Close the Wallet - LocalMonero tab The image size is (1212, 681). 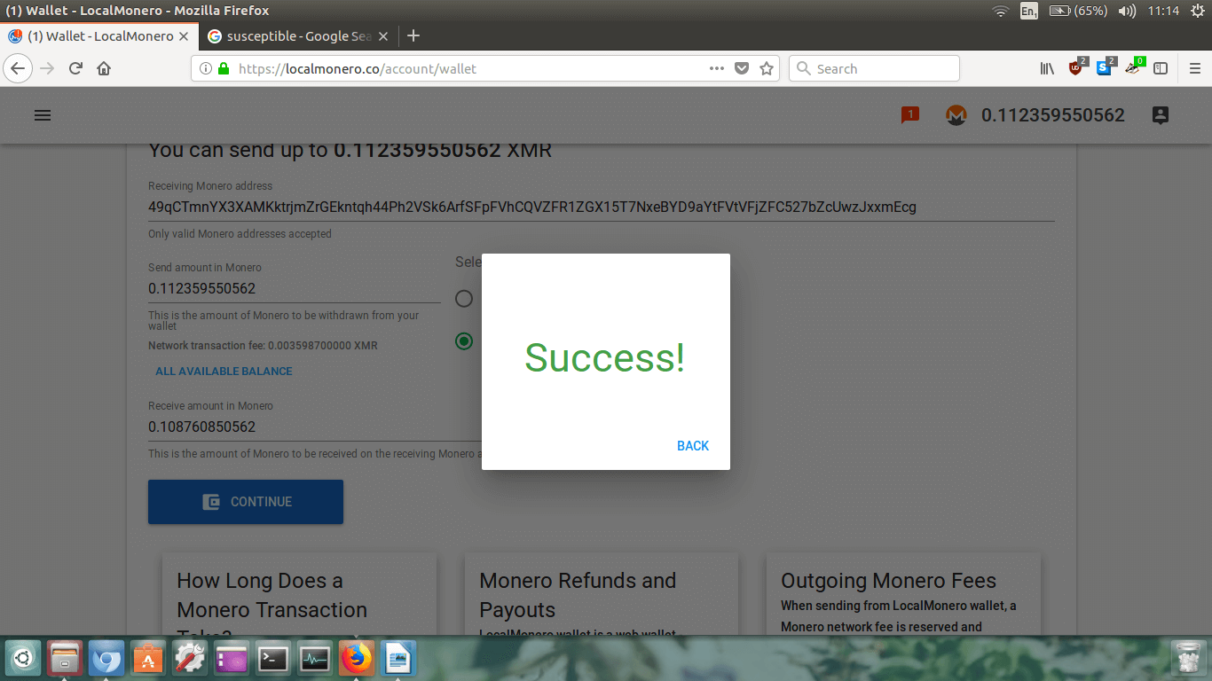(184, 36)
